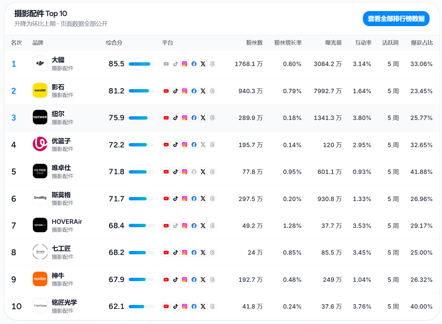Open 唯卓仕 TikTok platform icon
This screenshot has height=324, width=442.
coord(175,172)
